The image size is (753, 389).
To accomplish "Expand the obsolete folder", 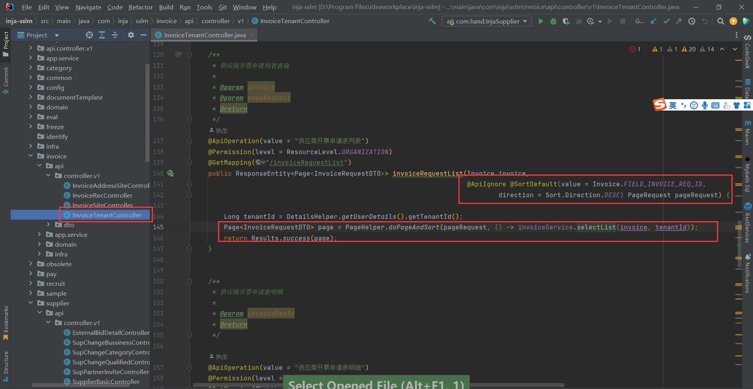I will pyautogui.click(x=31, y=264).
